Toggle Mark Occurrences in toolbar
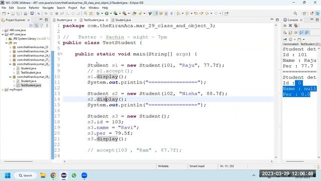Screen dimensions: 321x181 [155, 14]
